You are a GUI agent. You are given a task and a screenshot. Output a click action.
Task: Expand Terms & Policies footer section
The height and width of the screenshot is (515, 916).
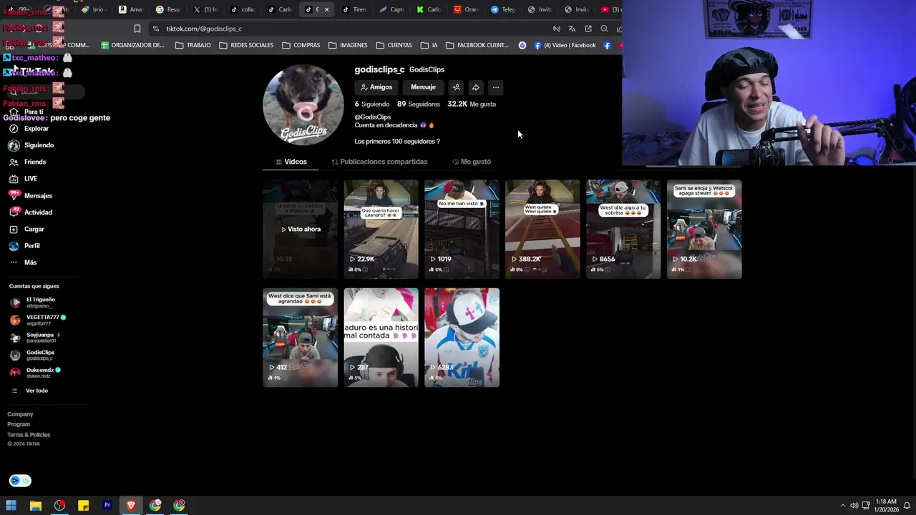[x=29, y=435]
